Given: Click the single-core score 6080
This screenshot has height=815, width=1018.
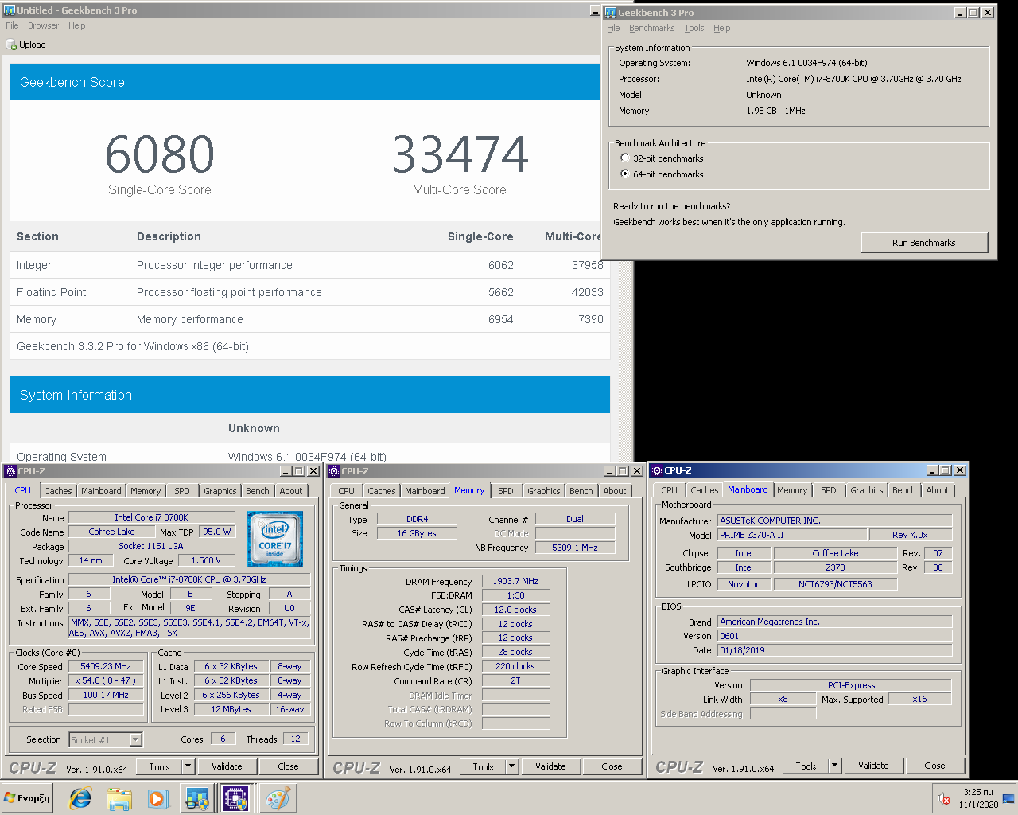Looking at the screenshot, I should (160, 154).
